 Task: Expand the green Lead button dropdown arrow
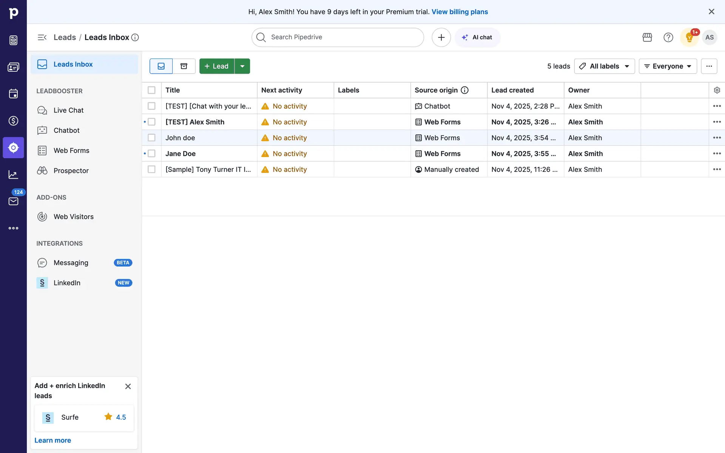click(x=242, y=66)
